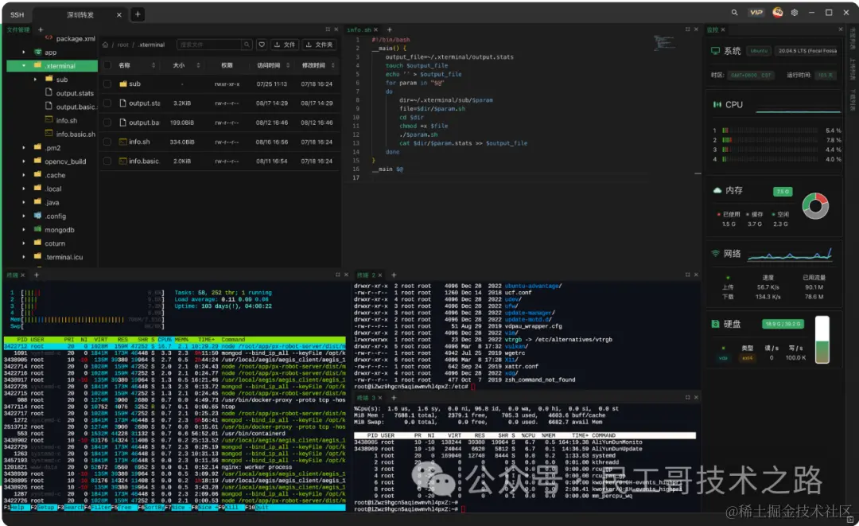Select the SSH tab in title bar
The image size is (859, 526).
(x=17, y=15)
